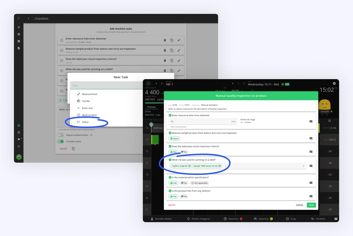Screen dimensions: 353x236
Task: Open the hamburger menu in Checklists window
Action: 19,18
